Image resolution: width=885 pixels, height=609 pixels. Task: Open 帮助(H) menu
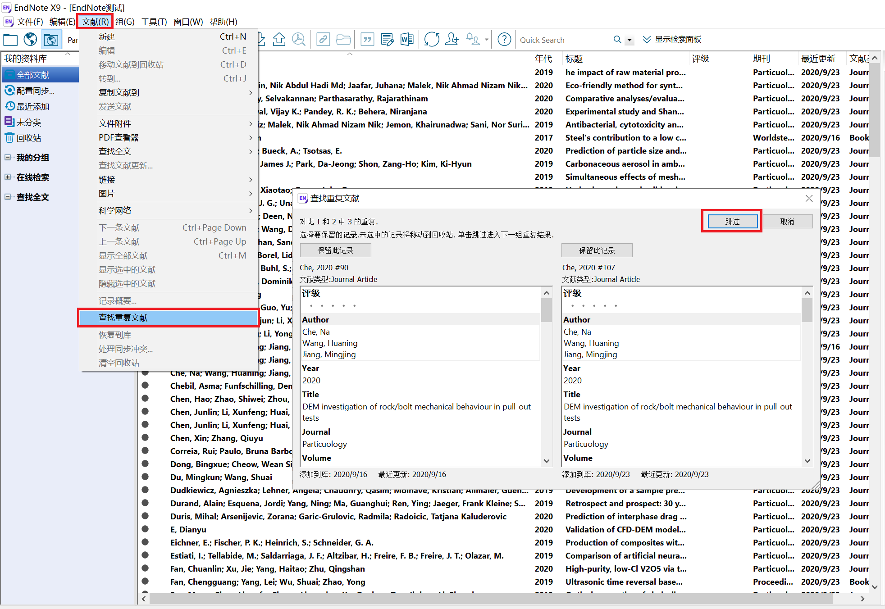tap(223, 22)
